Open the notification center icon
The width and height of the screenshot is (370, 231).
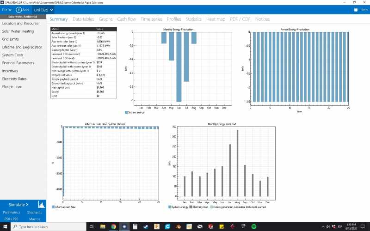point(364,227)
